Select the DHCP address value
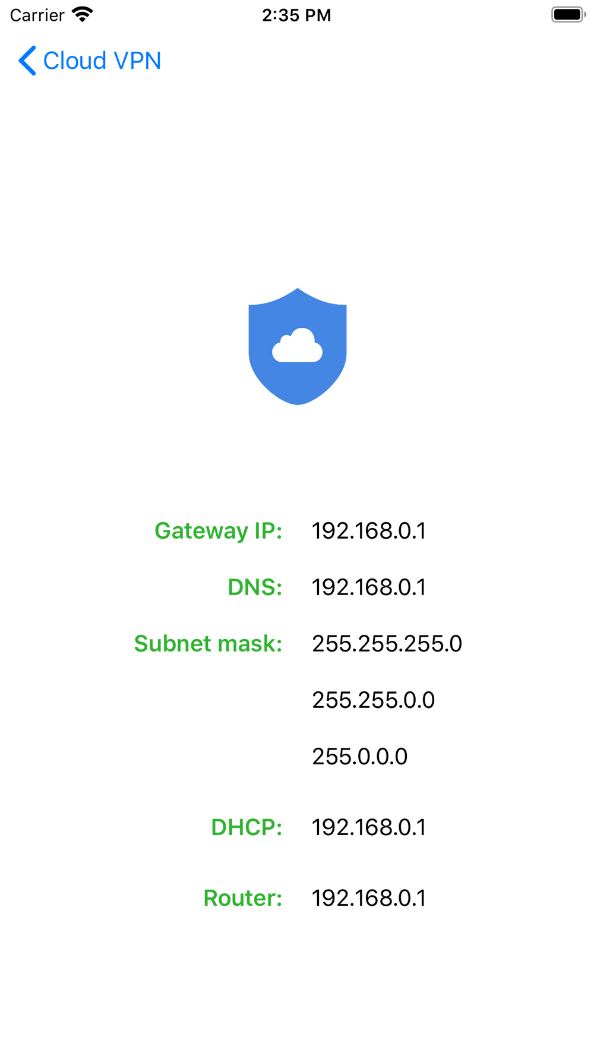This screenshot has width=594, height=1056. (x=369, y=827)
